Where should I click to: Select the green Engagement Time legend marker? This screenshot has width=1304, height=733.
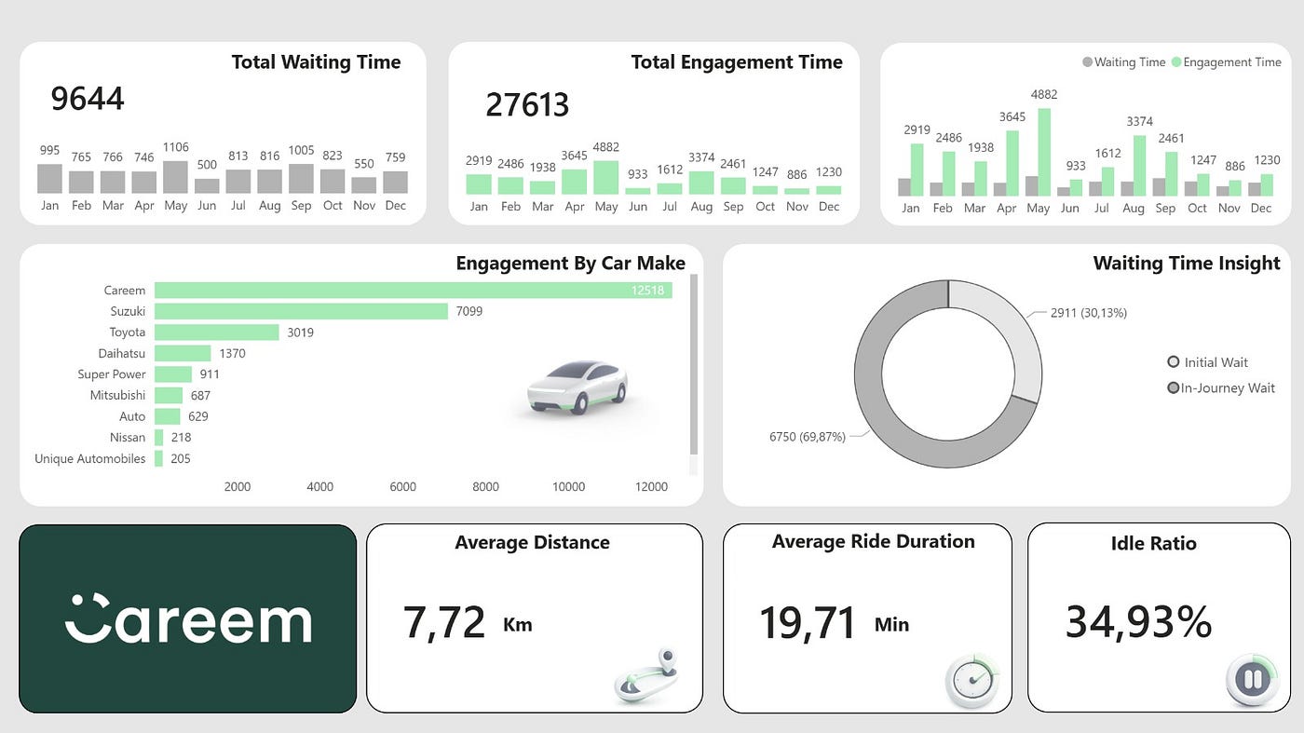coord(1176,62)
